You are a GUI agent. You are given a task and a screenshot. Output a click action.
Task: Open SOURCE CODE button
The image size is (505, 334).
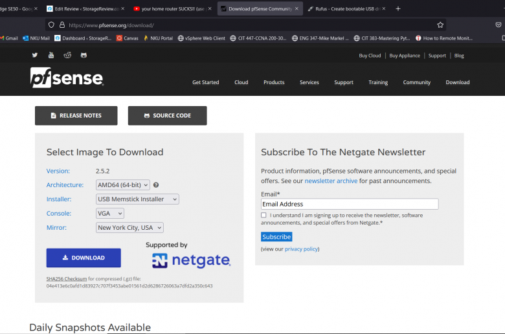(168, 116)
